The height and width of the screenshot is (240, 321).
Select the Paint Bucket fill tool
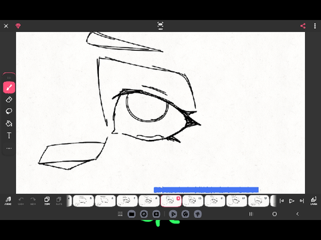pos(9,123)
